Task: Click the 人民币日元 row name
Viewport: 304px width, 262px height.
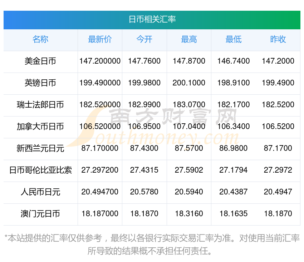Action: [40, 192]
